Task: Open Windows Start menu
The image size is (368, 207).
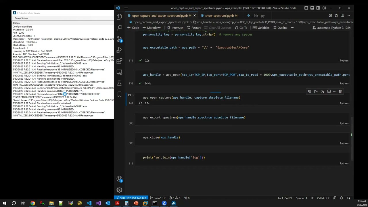Action: [x=4, y=203]
